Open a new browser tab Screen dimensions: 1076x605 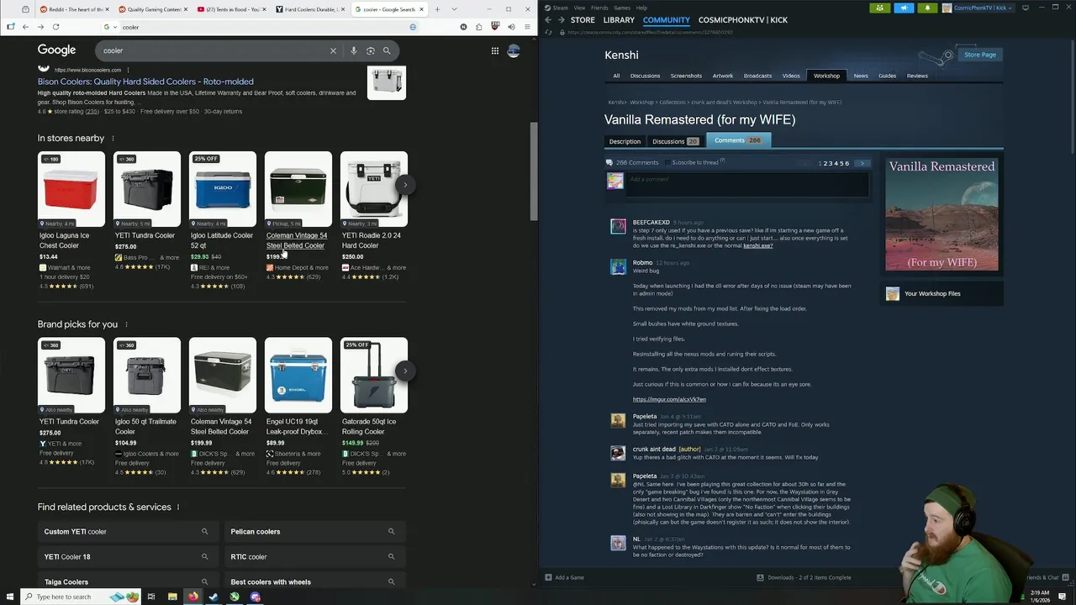point(437,9)
